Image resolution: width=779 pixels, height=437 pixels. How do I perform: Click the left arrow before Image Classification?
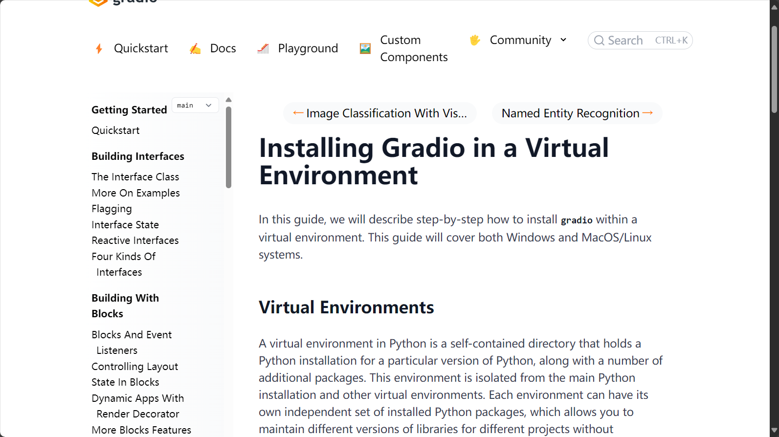(298, 113)
